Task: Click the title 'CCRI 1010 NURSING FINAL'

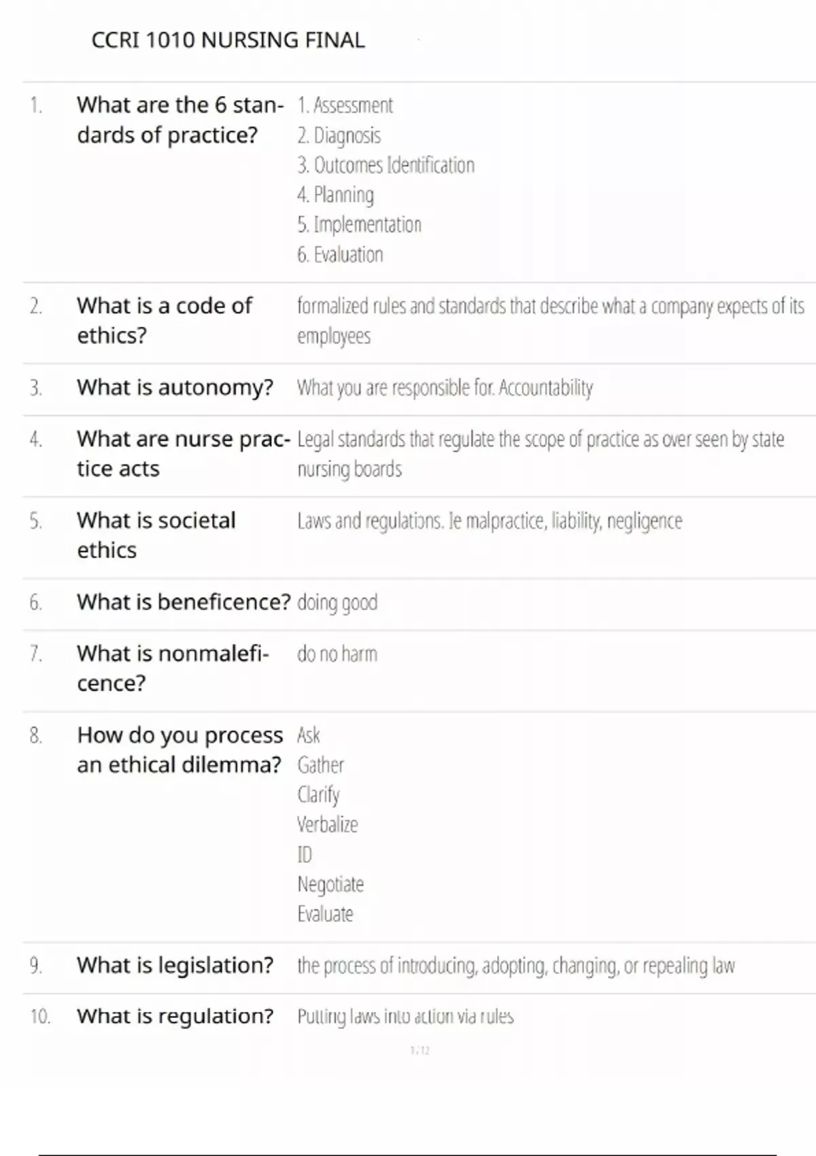Action: click(228, 40)
